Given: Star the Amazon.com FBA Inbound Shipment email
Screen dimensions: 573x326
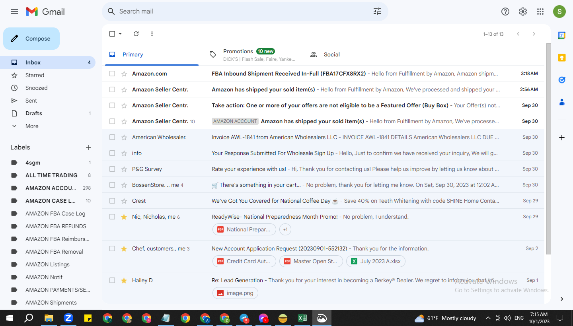Looking at the screenshot, I should [x=124, y=74].
